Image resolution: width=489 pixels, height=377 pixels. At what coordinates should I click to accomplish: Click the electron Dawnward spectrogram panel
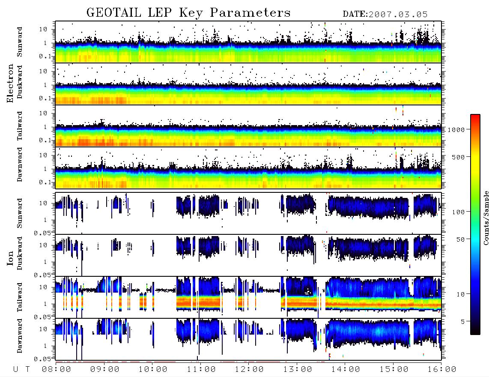click(248, 168)
